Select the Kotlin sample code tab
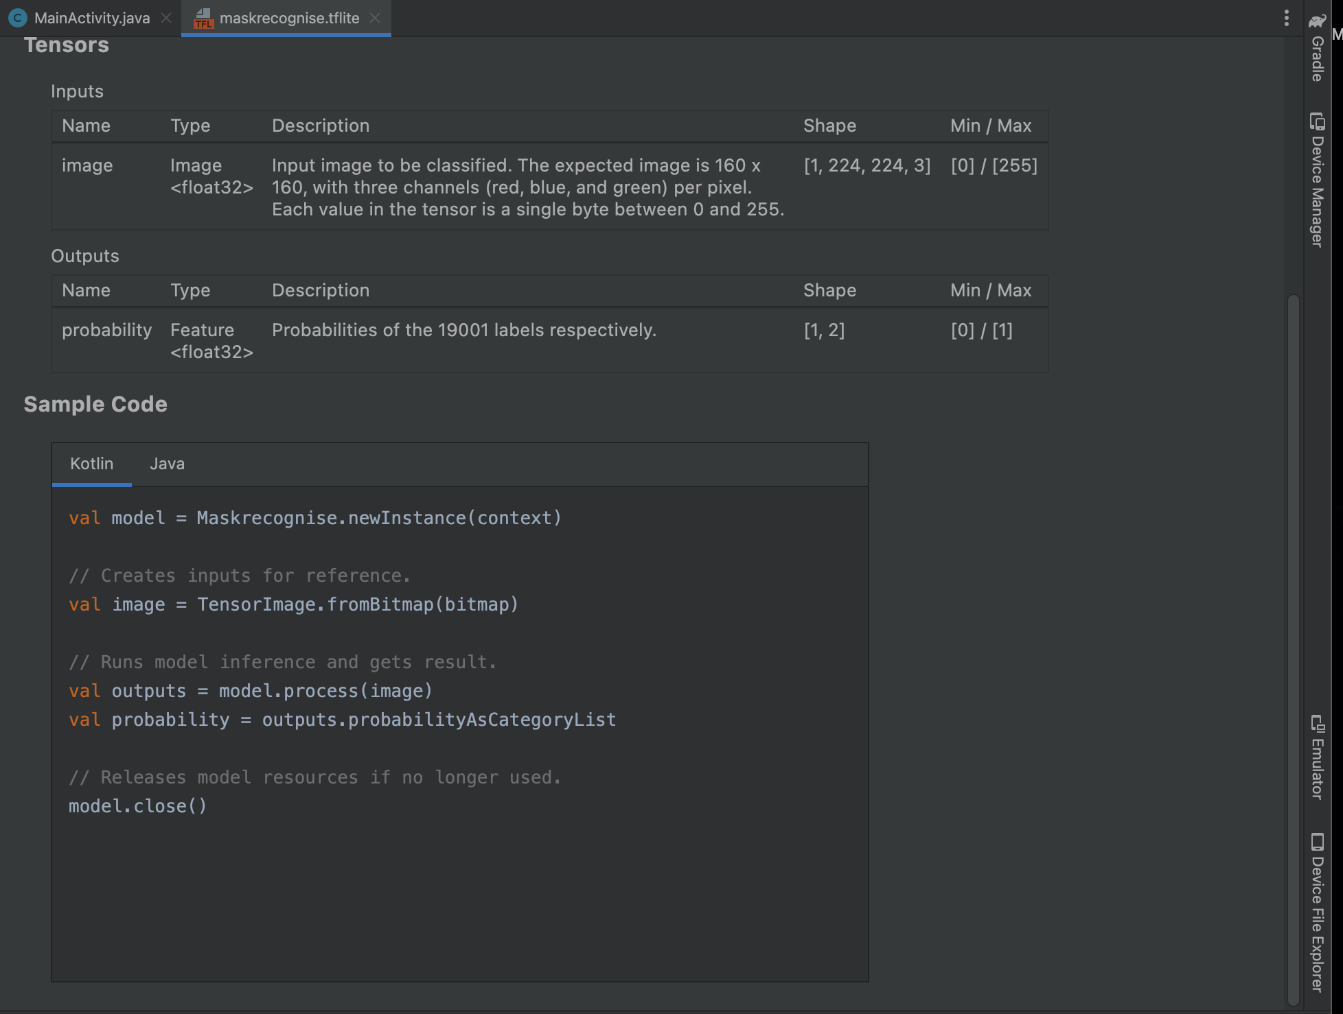 (x=91, y=464)
